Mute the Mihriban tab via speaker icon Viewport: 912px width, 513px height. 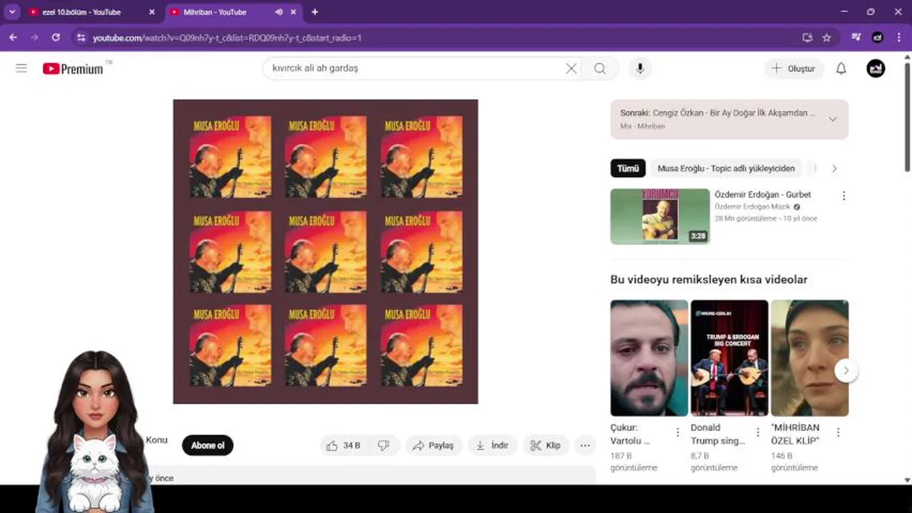tap(279, 12)
